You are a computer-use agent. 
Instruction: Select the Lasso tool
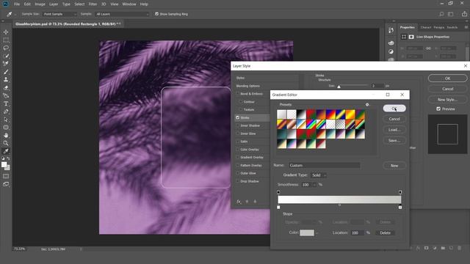(6, 48)
